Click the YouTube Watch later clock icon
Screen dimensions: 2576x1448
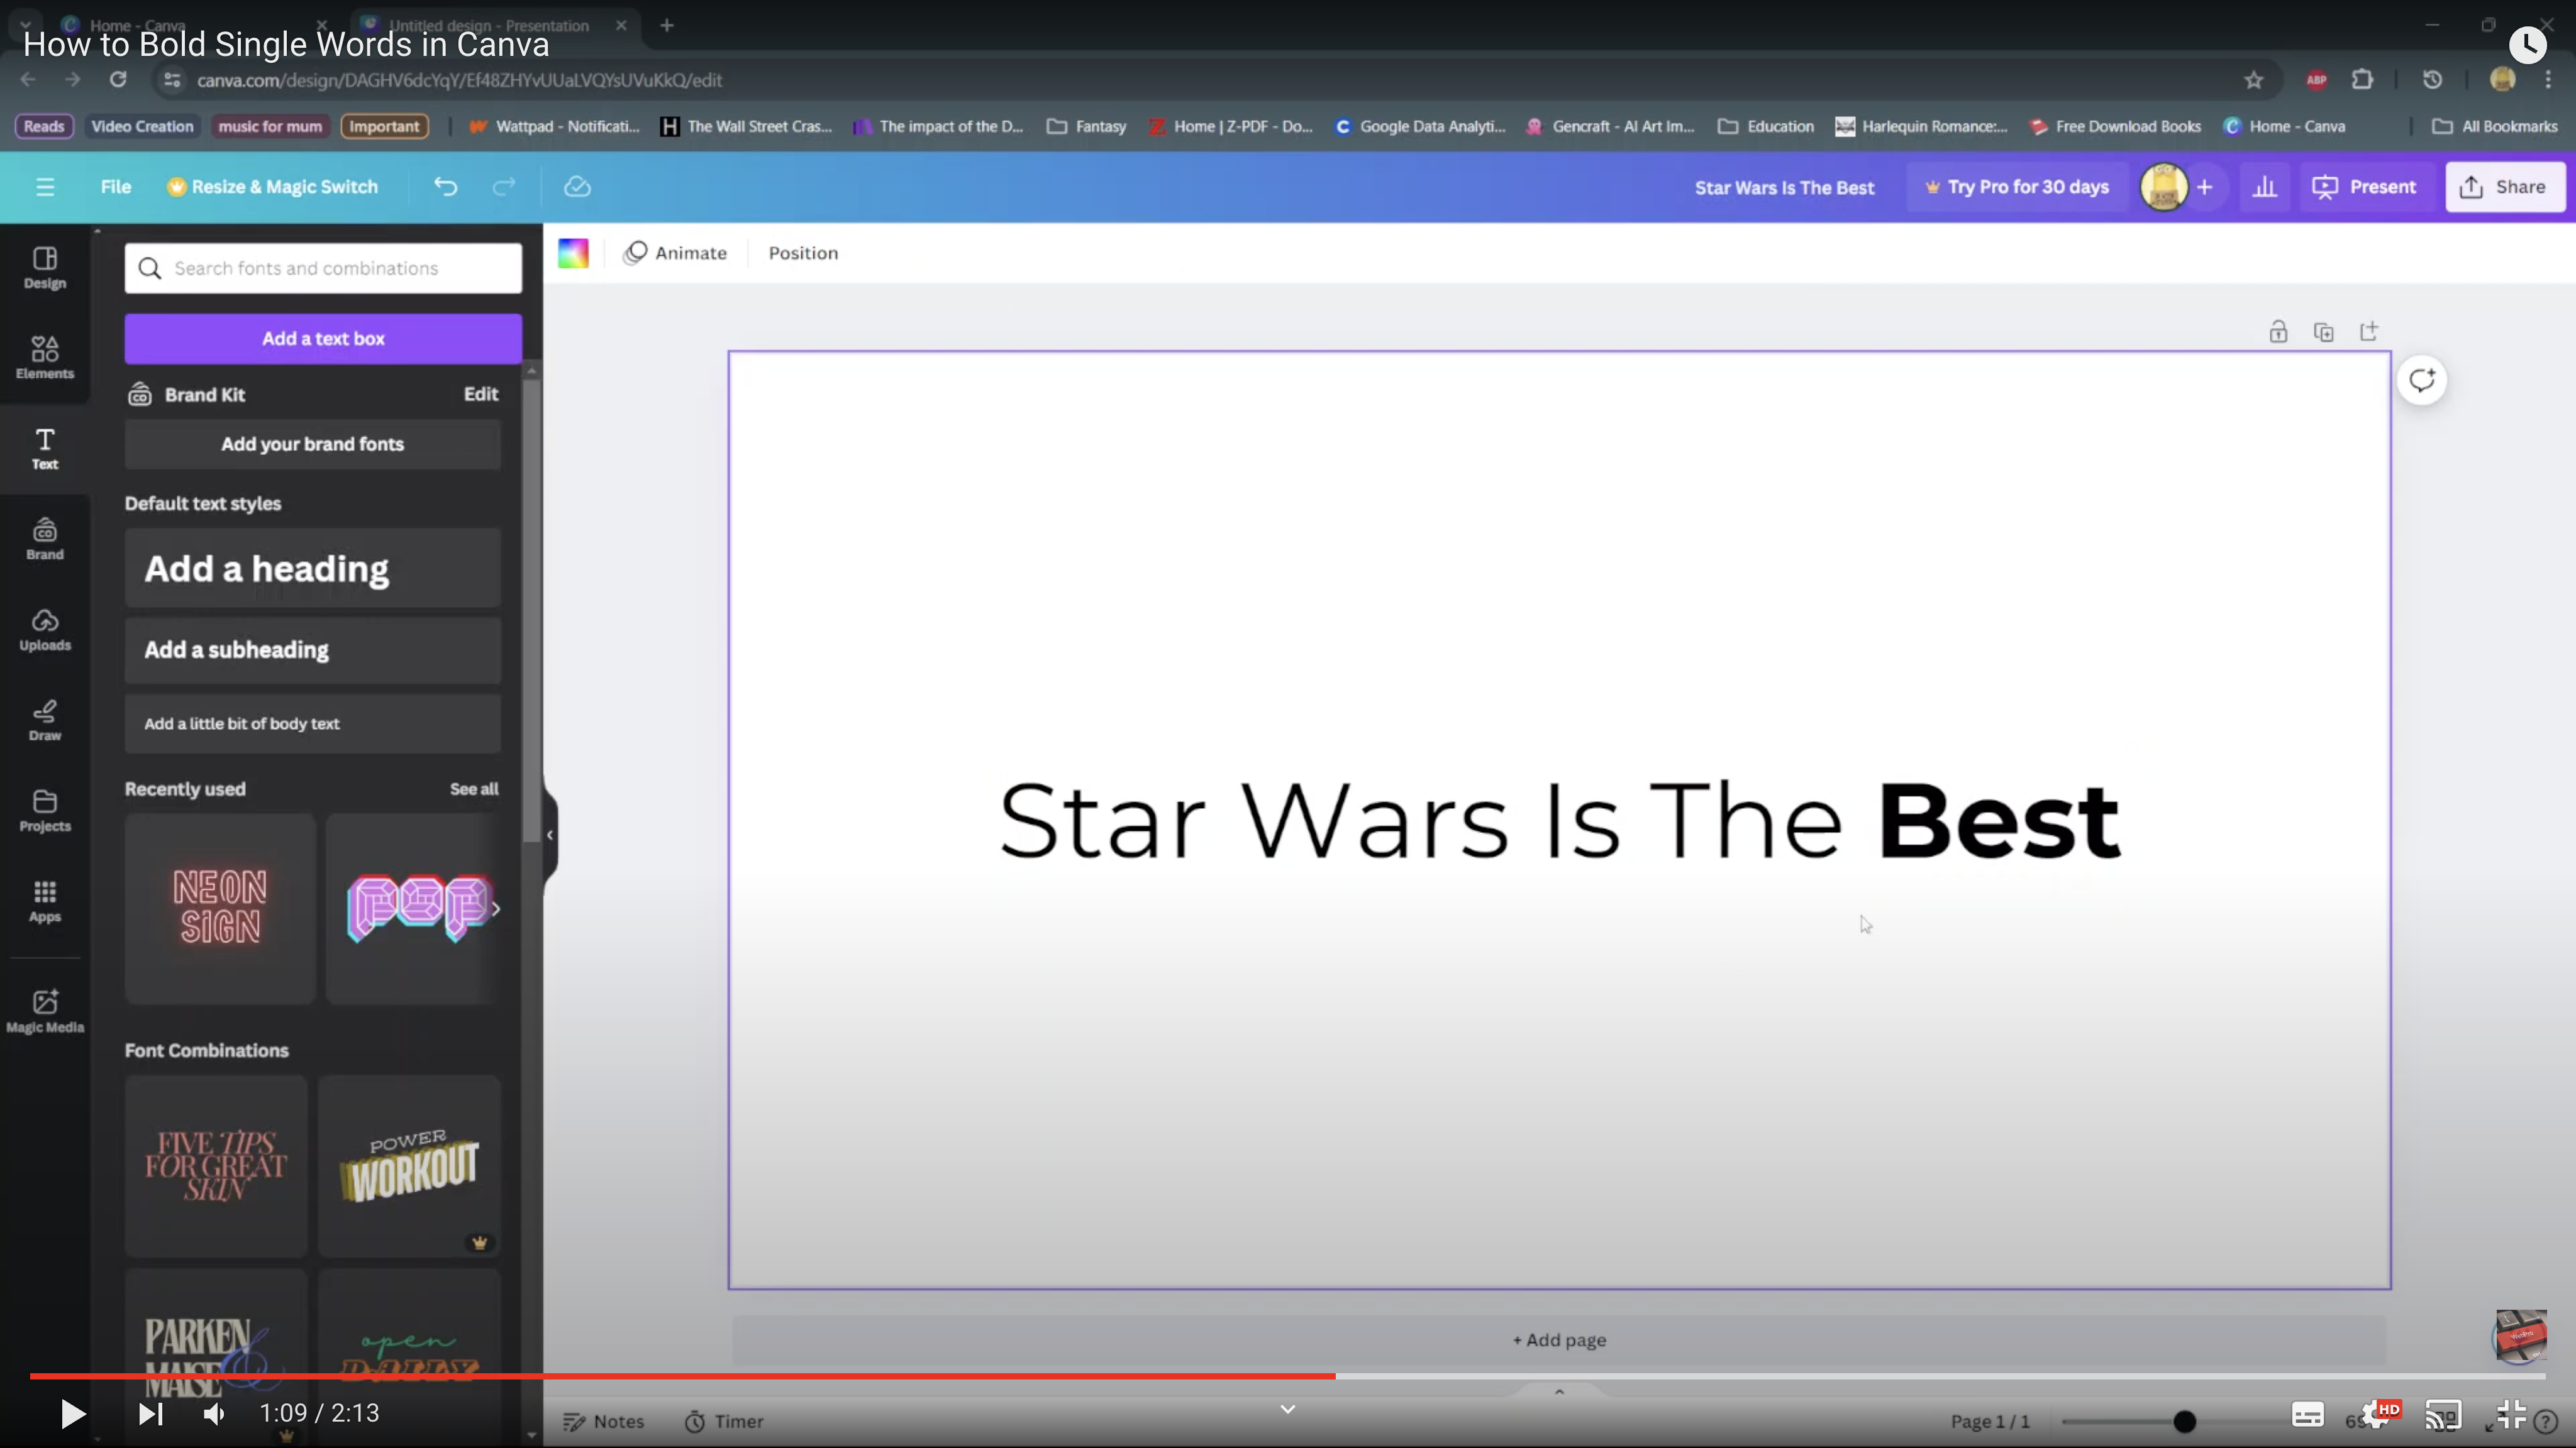2527,45
